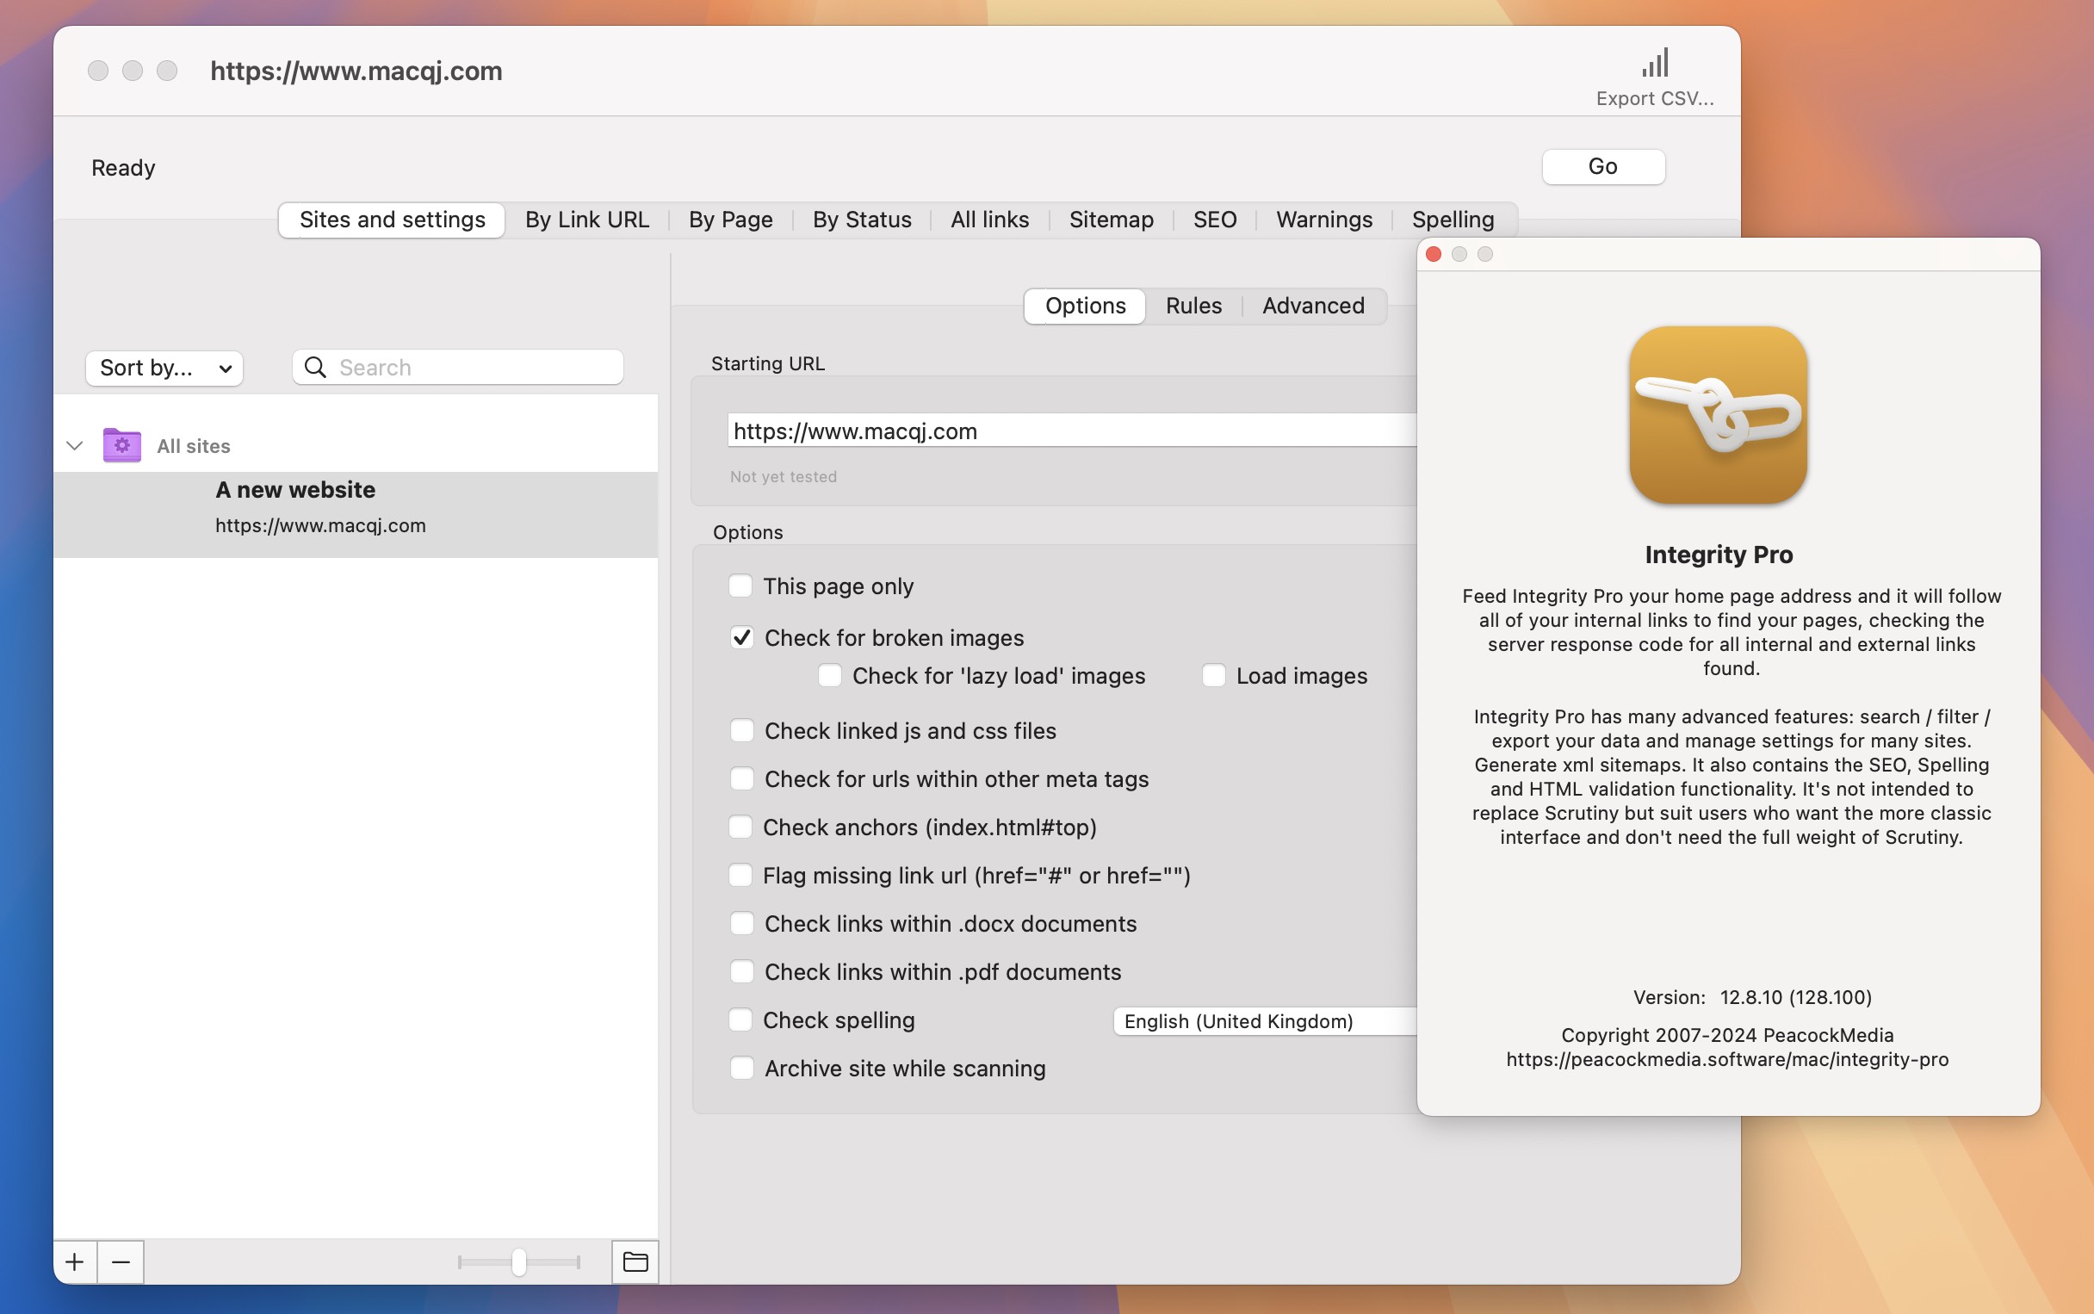2094x1314 pixels.
Task: Open the English (United Kingdom) language dropdown
Action: pos(1265,1021)
